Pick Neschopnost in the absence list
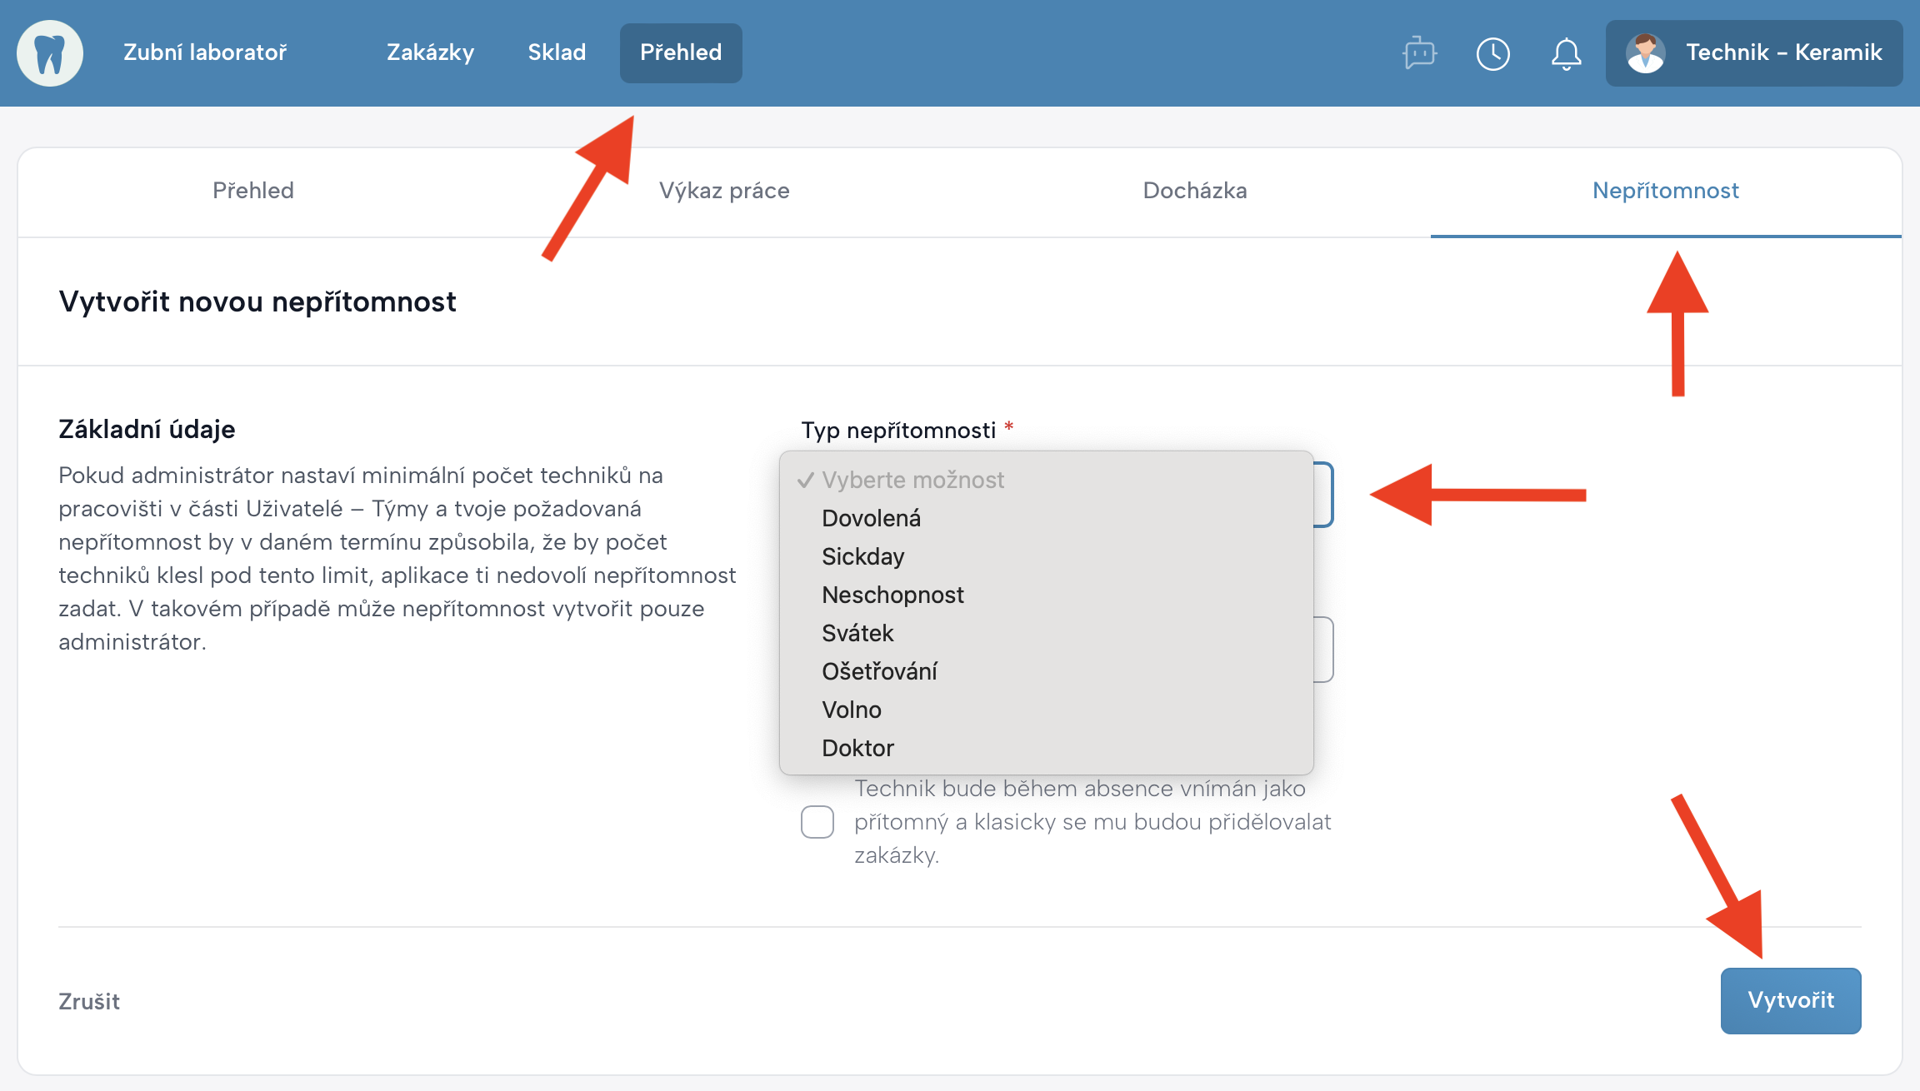Image resolution: width=1920 pixels, height=1091 pixels. [892, 595]
